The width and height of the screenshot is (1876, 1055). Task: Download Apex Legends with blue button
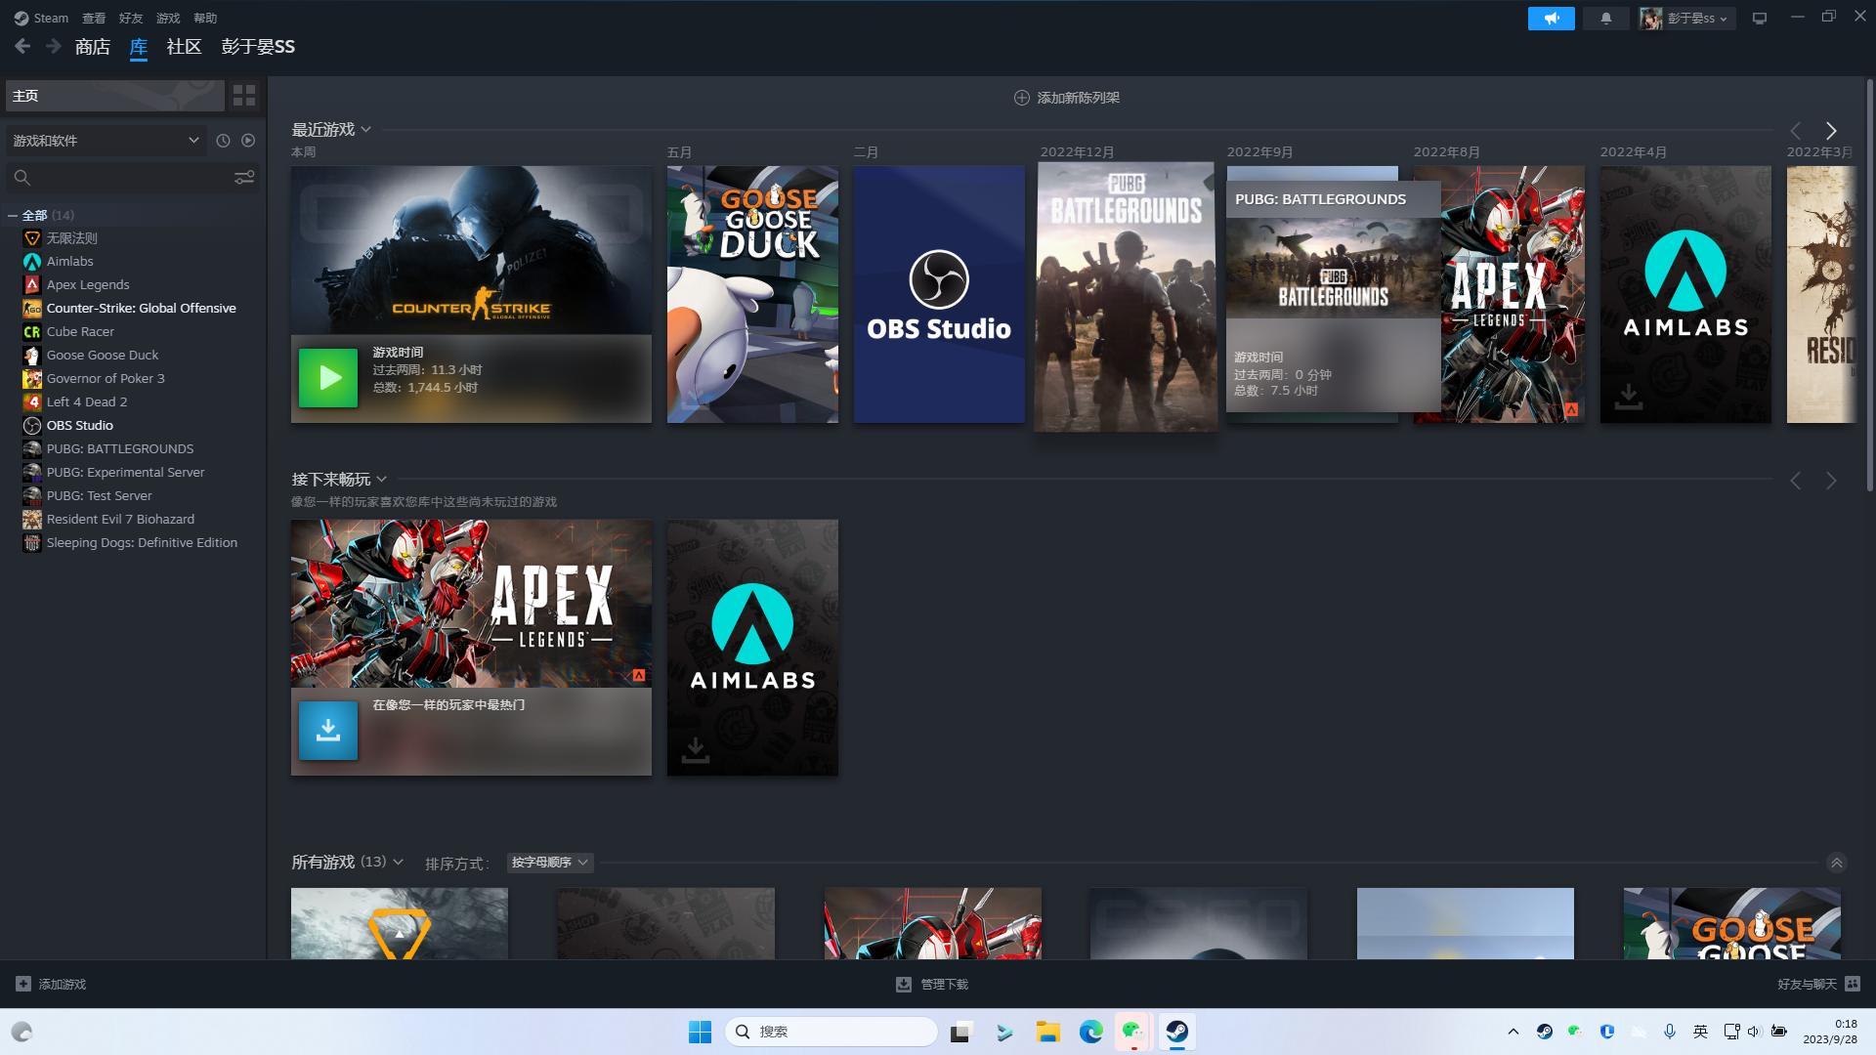pyautogui.click(x=328, y=730)
